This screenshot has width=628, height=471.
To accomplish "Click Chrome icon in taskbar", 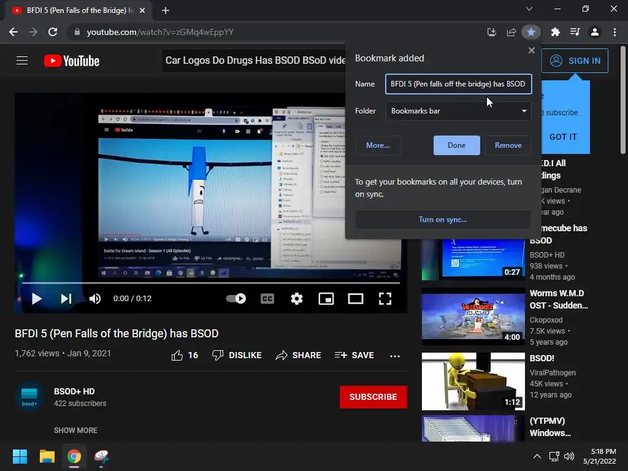I will pos(74,456).
